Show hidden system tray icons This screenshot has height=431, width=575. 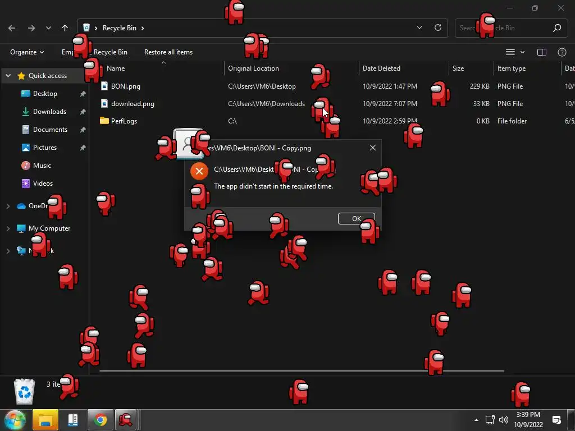tap(476, 420)
